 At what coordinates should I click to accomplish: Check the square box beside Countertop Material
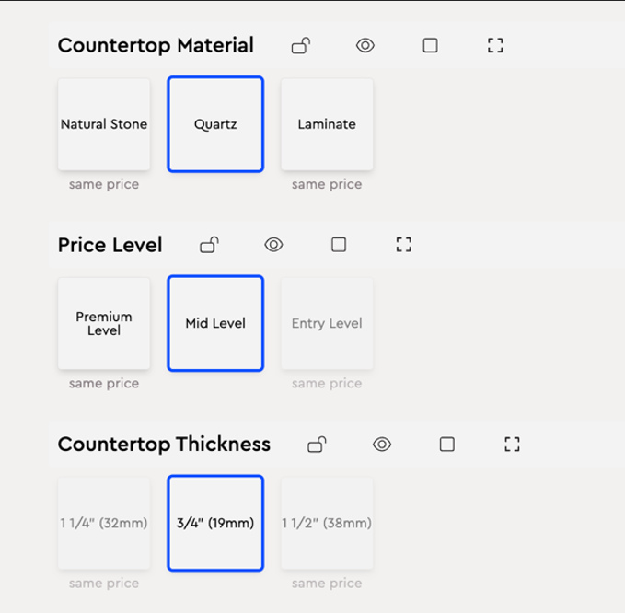click(x=430, y=45)
